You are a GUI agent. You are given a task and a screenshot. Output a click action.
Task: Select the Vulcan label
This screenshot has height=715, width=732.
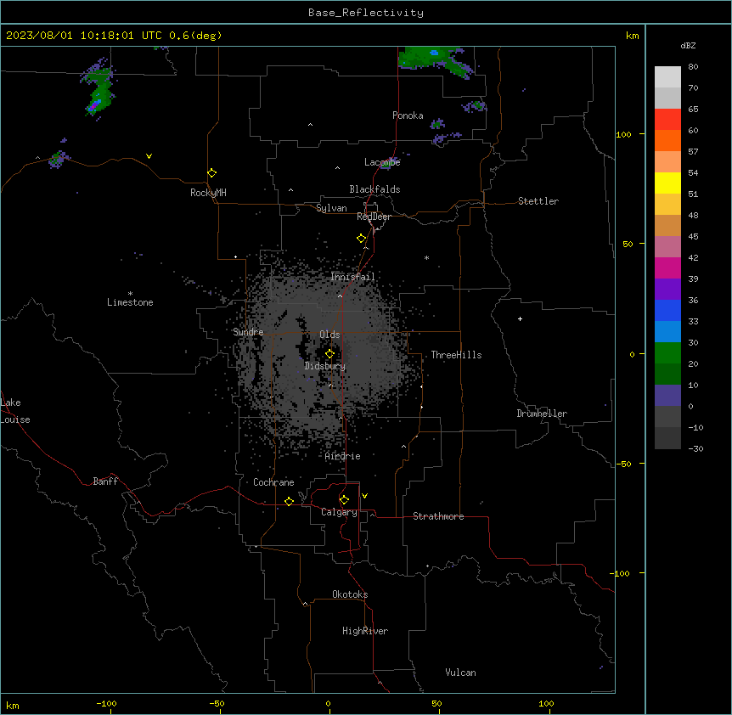coord(461,673)
